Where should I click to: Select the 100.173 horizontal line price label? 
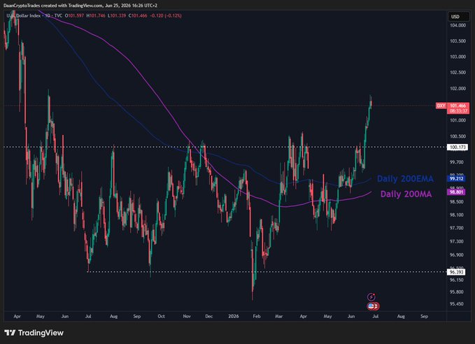pyautogui.click(x=458, y=148)
